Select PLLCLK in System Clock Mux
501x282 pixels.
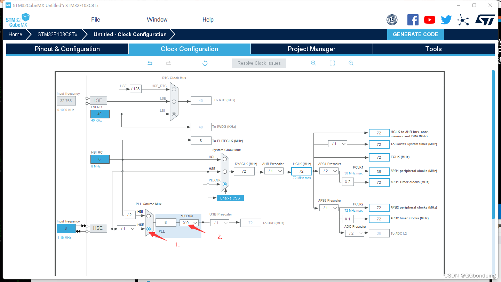click(x=225, y=184)
